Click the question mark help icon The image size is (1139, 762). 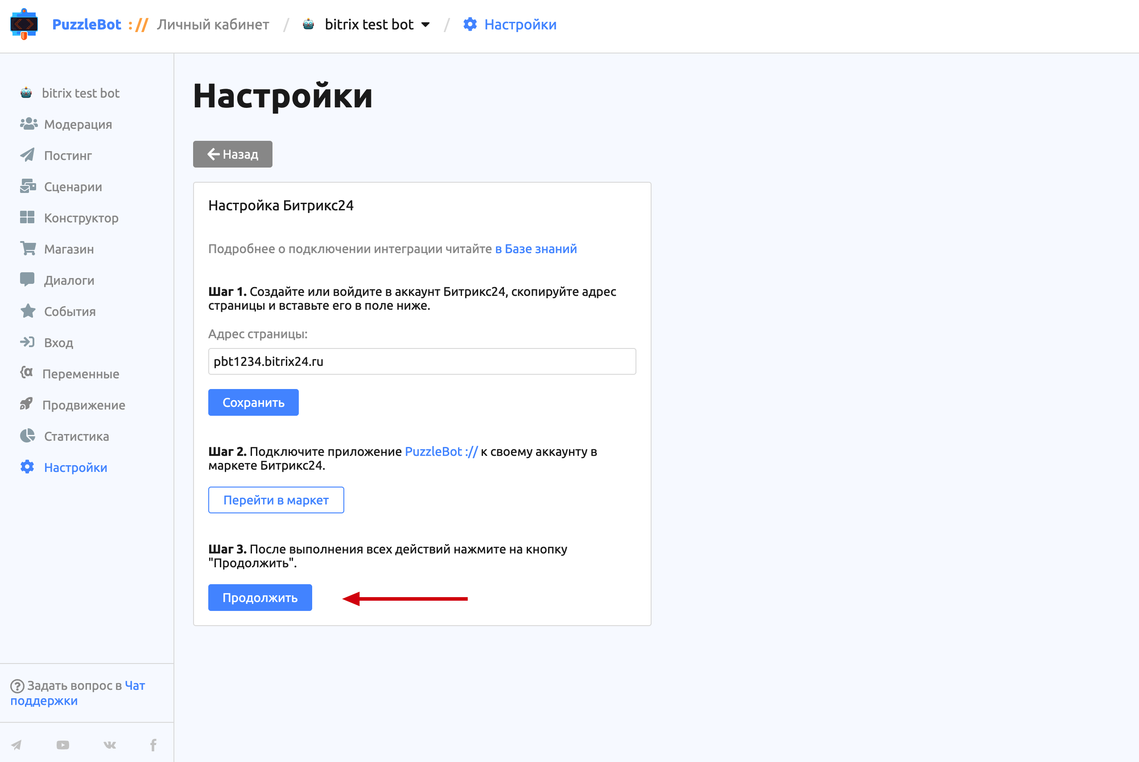click(x=17, y=686)
